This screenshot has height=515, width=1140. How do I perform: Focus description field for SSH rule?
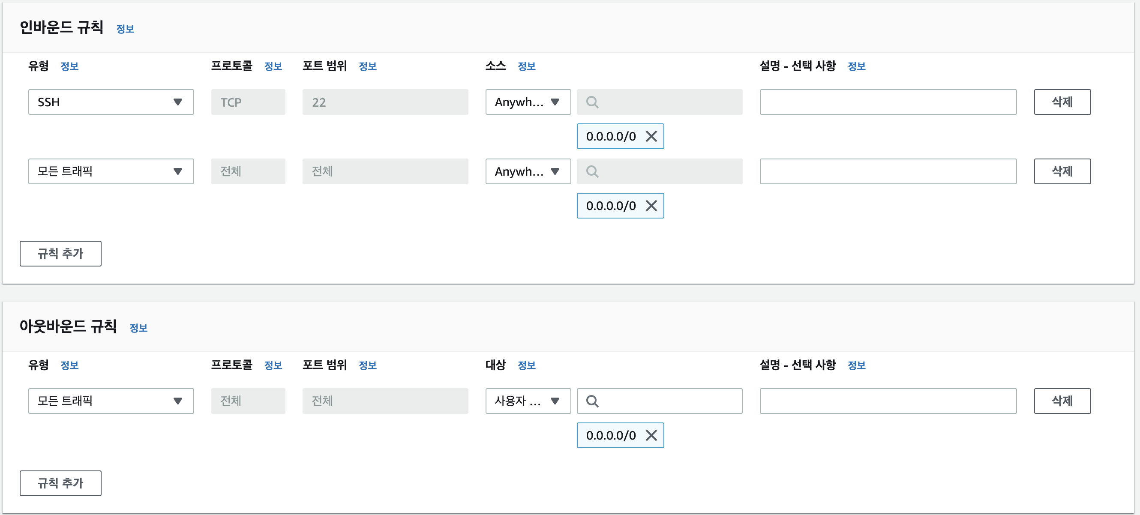tap(888, 102)
